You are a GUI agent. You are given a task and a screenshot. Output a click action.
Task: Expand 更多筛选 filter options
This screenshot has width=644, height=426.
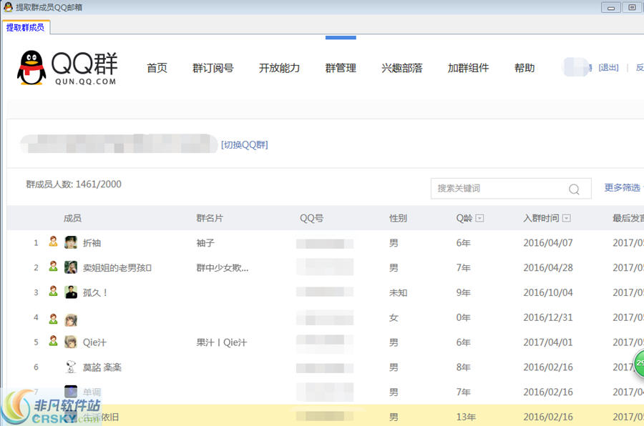point(623,187)
